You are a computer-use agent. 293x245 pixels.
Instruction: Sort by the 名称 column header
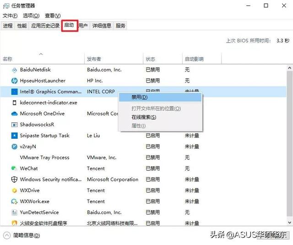tap(42, 59)
